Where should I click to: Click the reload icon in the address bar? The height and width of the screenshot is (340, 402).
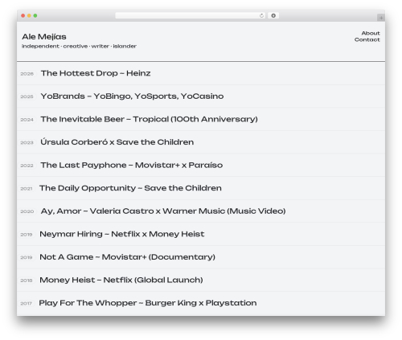click(x=261, y=16)
